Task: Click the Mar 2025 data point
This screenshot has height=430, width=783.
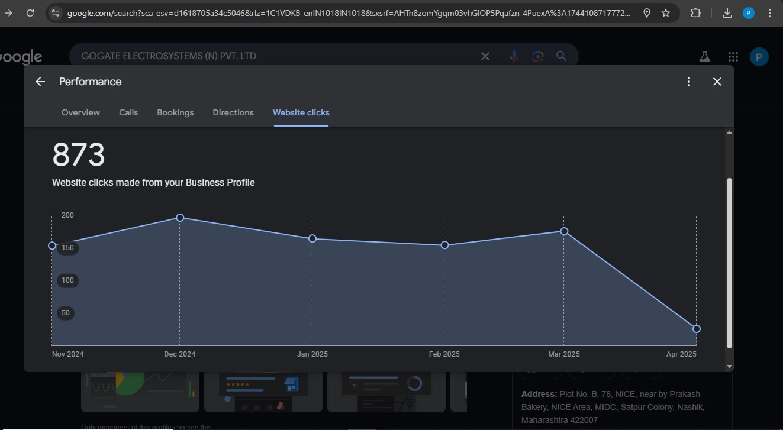Action: (x=564, y=231)
